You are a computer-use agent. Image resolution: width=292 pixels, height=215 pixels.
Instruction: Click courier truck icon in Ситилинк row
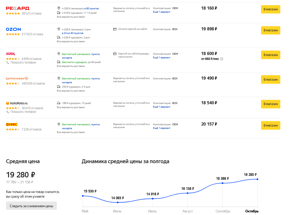click(59, 87)
